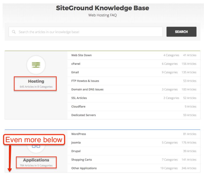Screen dimensions: 204x177
Task: Click '7 Categories' in Shopping Carts row
Action: coord(170,160)
